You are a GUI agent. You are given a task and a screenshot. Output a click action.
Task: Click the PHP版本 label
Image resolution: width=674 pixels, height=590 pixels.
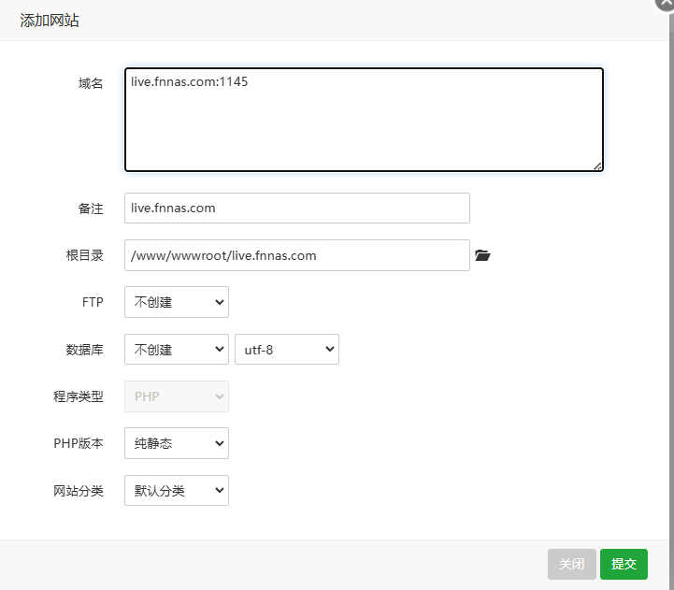(x=79, y=443)
